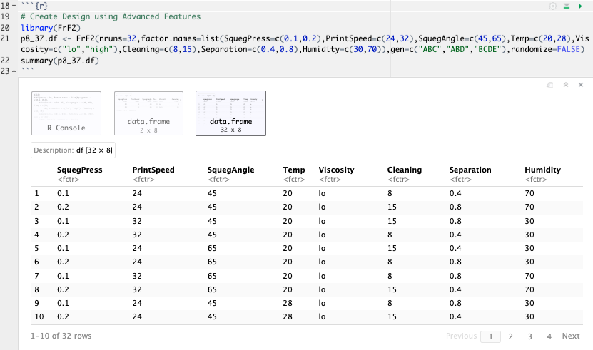Click the Humidity column header
This screenshot has height=350, width=593.
542,170
